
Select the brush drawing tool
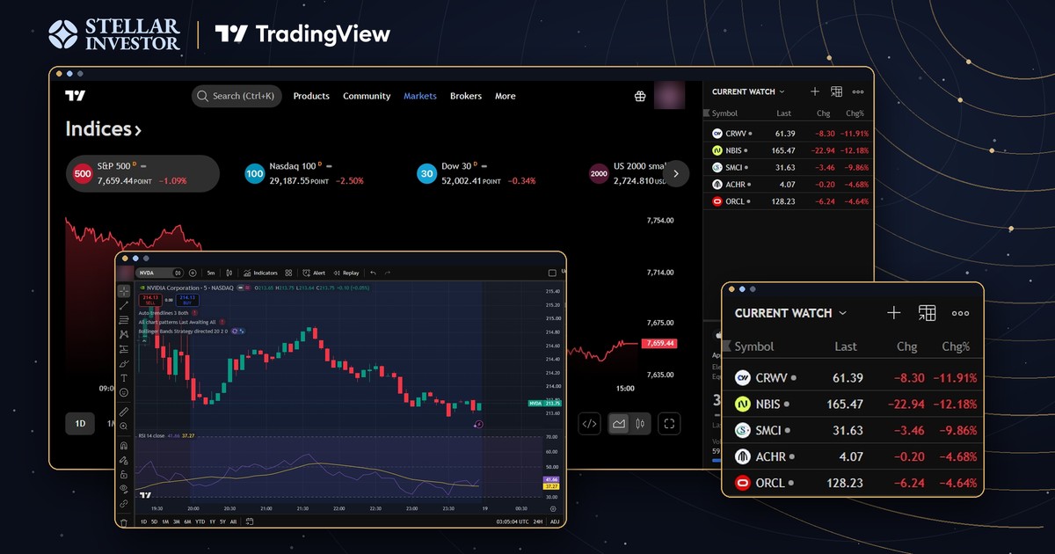(x=124, y=363)
